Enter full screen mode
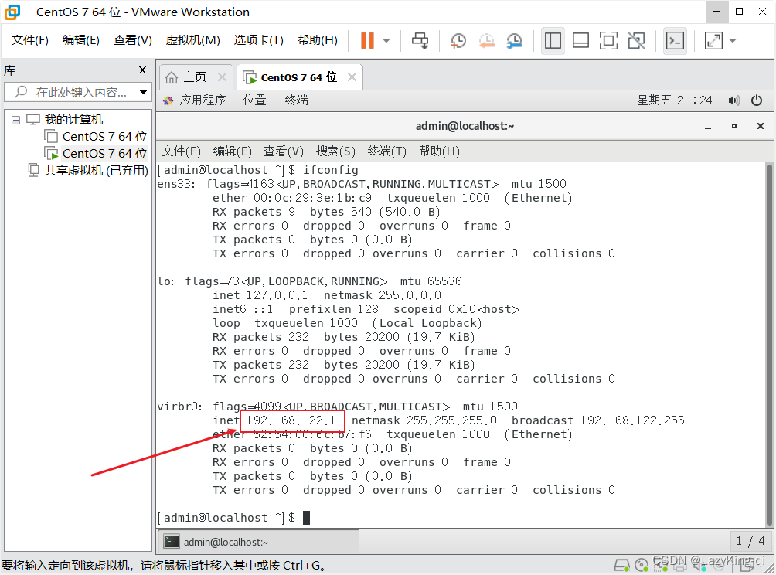 click(x=608, y=41)
